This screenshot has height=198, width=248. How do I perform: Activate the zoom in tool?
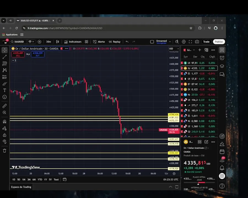(5, 112)
